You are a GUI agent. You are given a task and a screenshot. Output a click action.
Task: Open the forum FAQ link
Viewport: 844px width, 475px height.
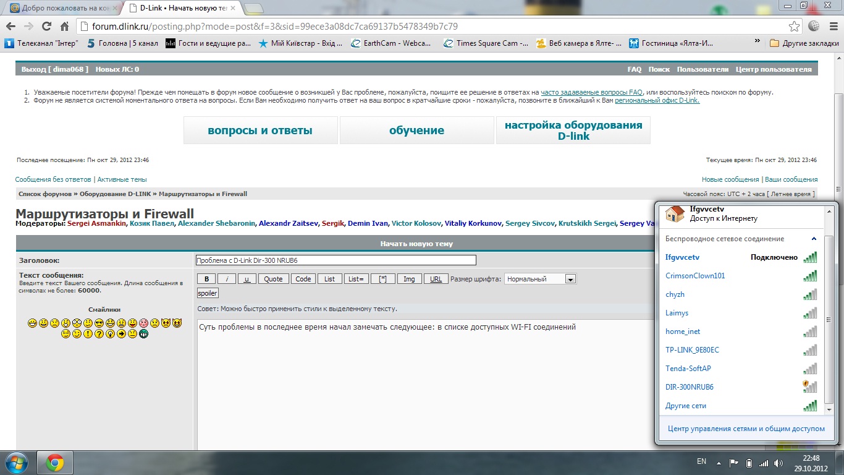click(635, 69)
